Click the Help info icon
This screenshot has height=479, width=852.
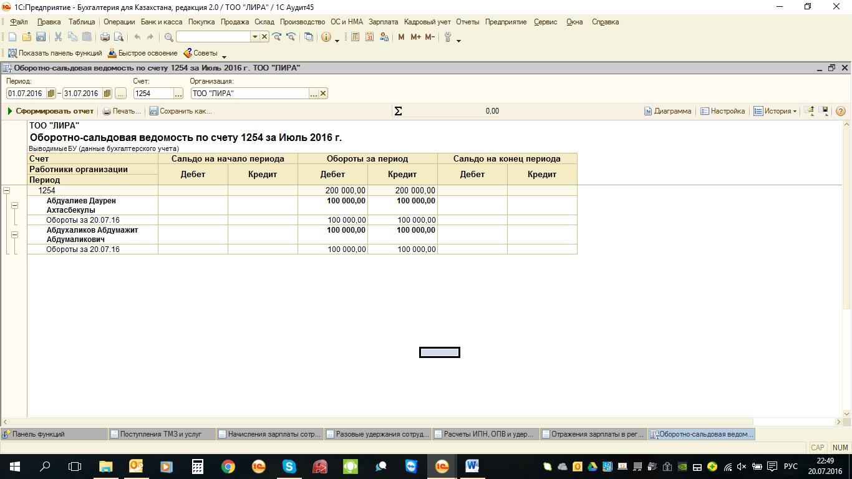[x=326, y=37]
